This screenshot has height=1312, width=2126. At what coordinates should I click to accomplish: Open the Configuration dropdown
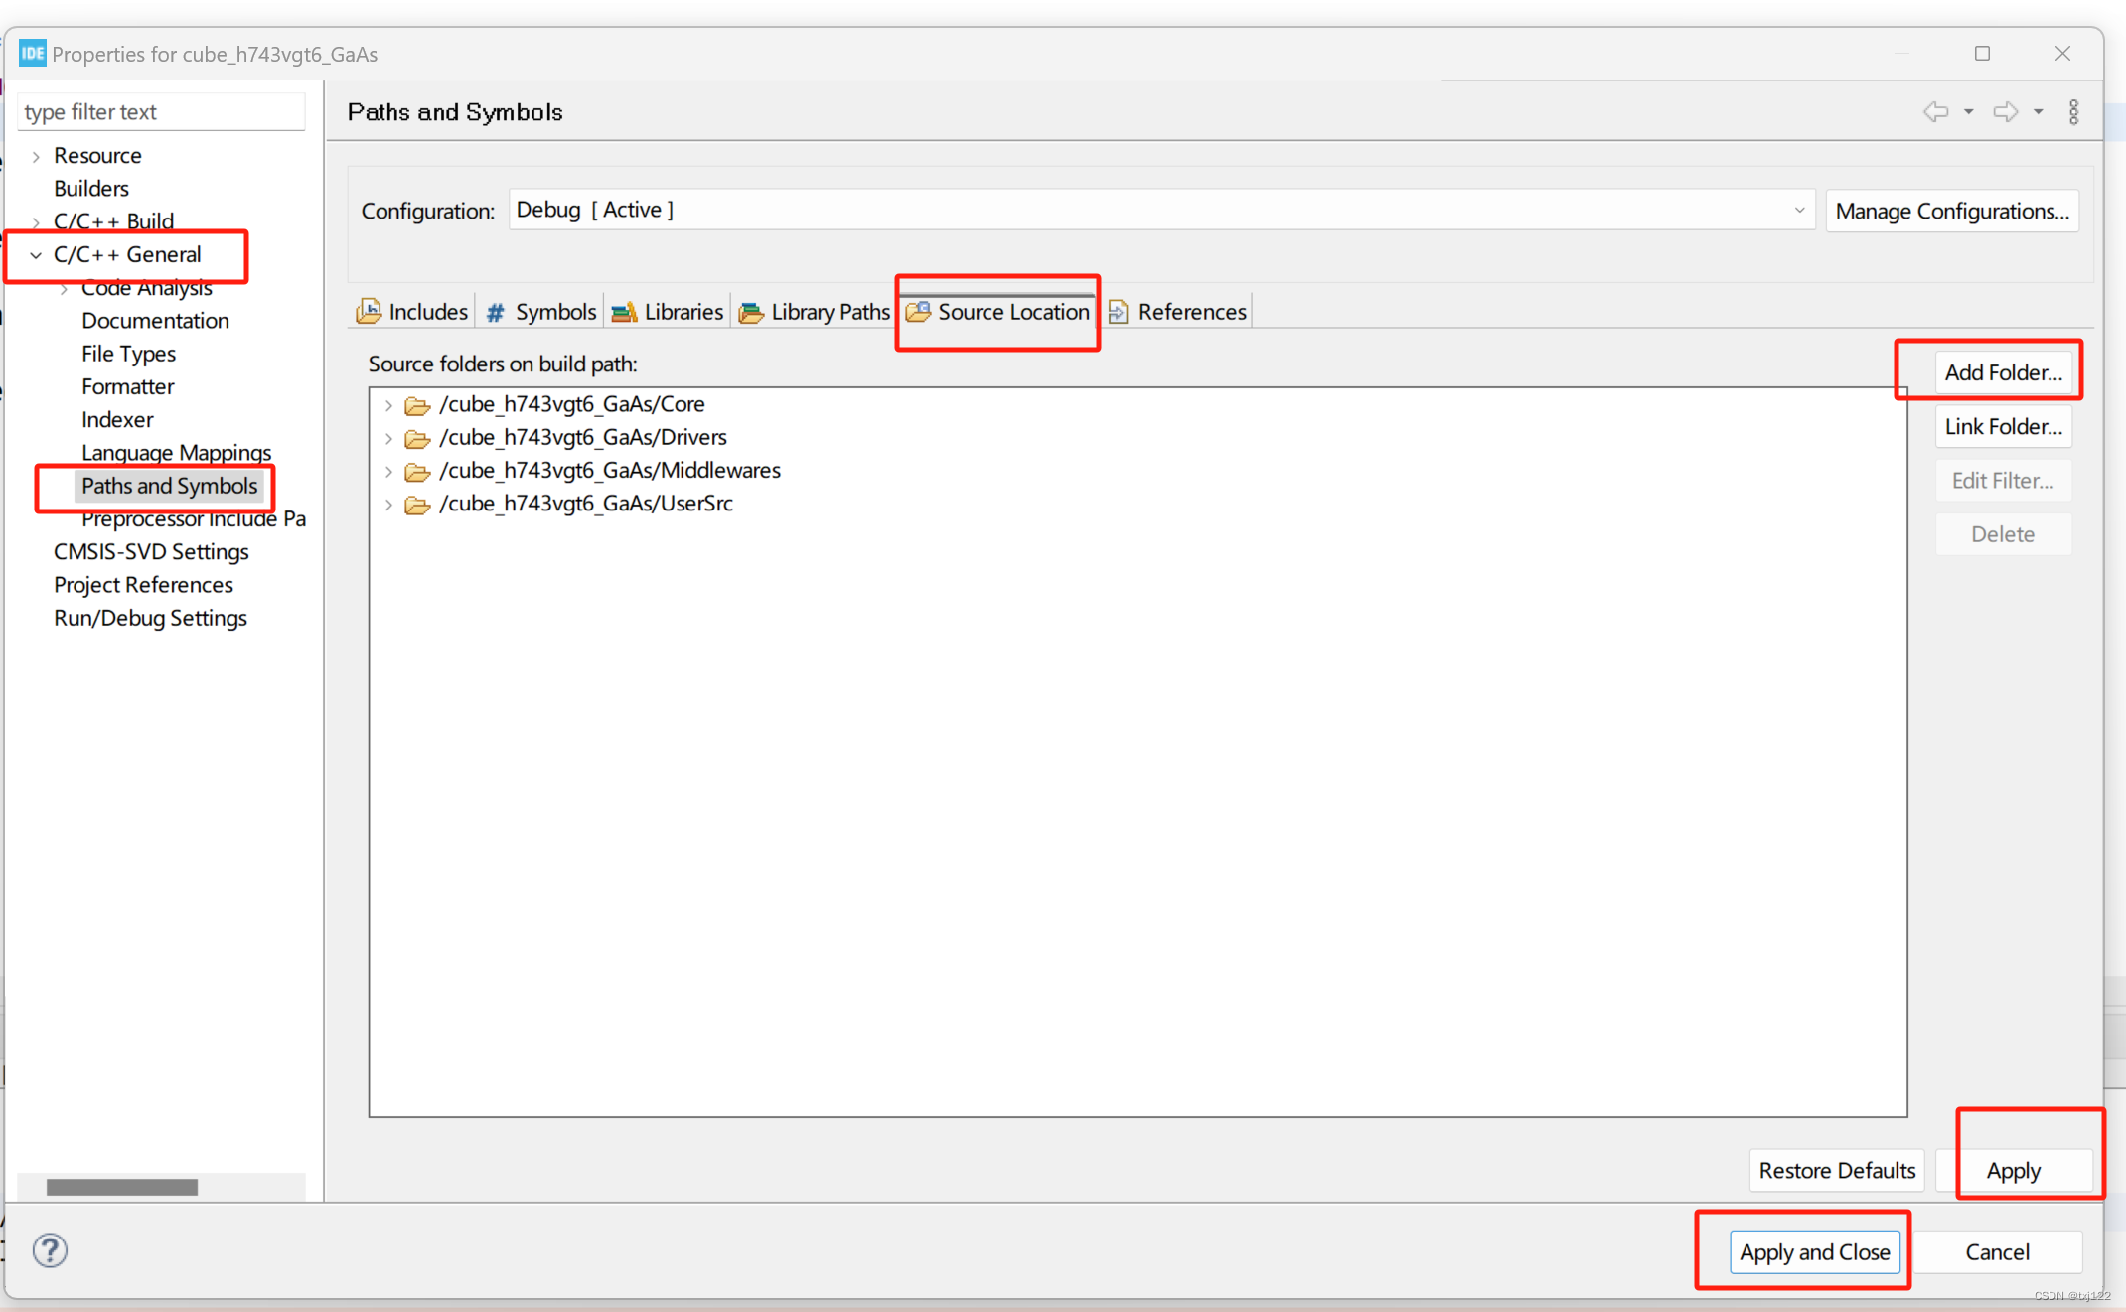pyautogui.click(x=1800, y=210)
